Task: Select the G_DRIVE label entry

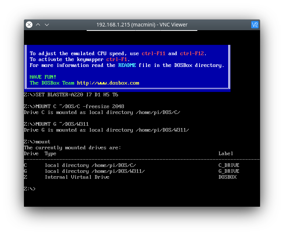Action: (x=229, y=171)
